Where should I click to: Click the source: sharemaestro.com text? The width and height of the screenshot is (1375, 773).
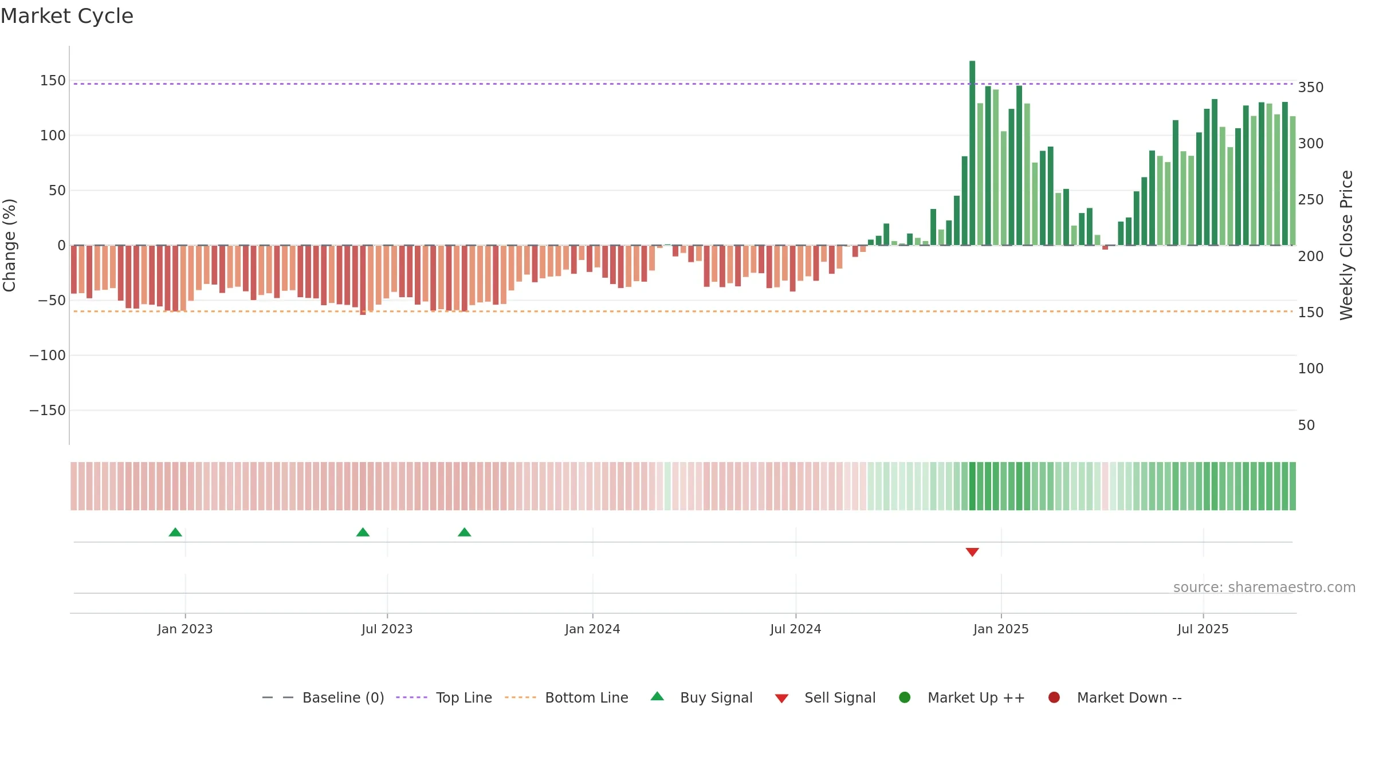(1264, 587)
